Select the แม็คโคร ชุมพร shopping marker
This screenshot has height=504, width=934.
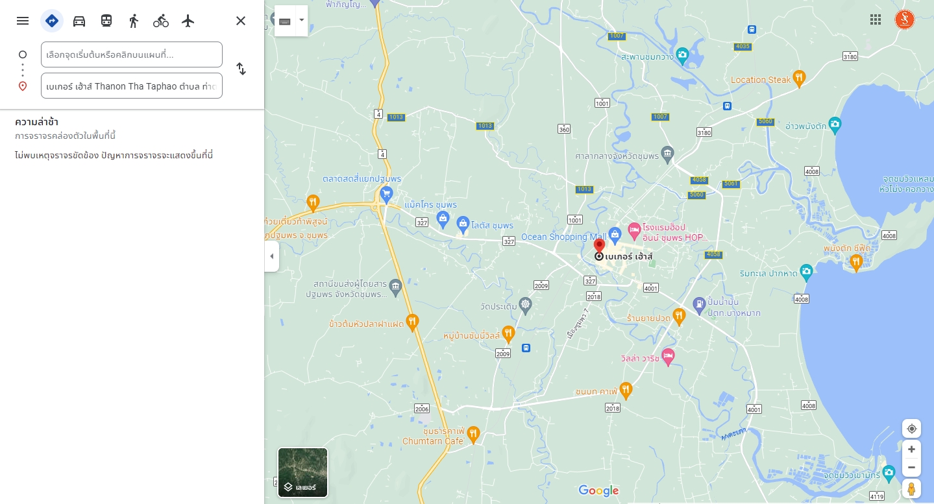443,219
